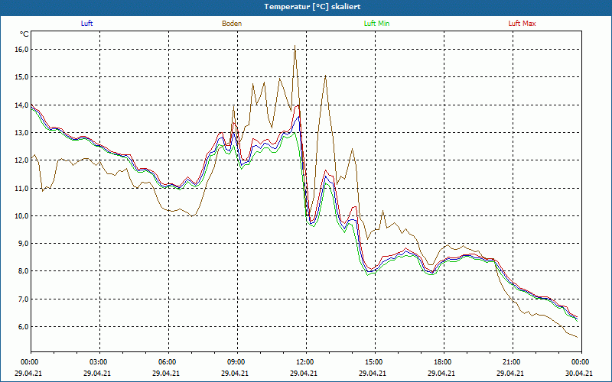The height and width of the screenshot is (382, 612).
Task: Click the '18:00' time axis label
Action: tap(444, 362)
